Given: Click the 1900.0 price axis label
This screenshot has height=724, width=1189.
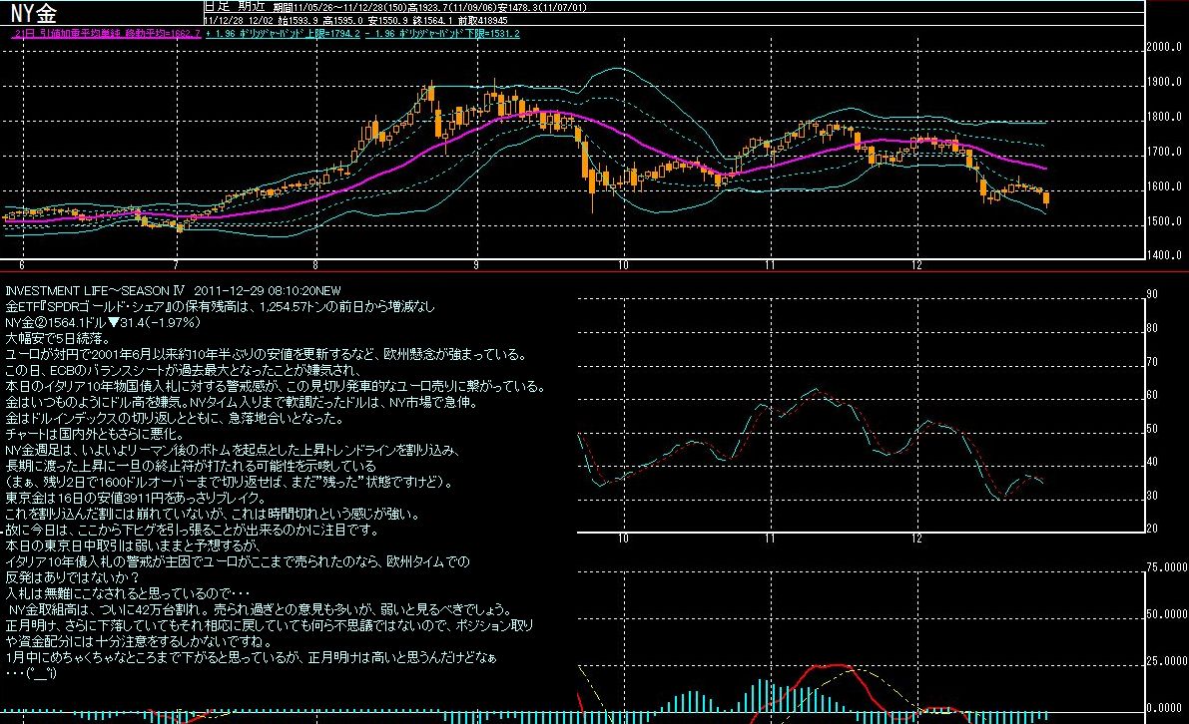Looking at the screenshot, I should coord(1164,82).
